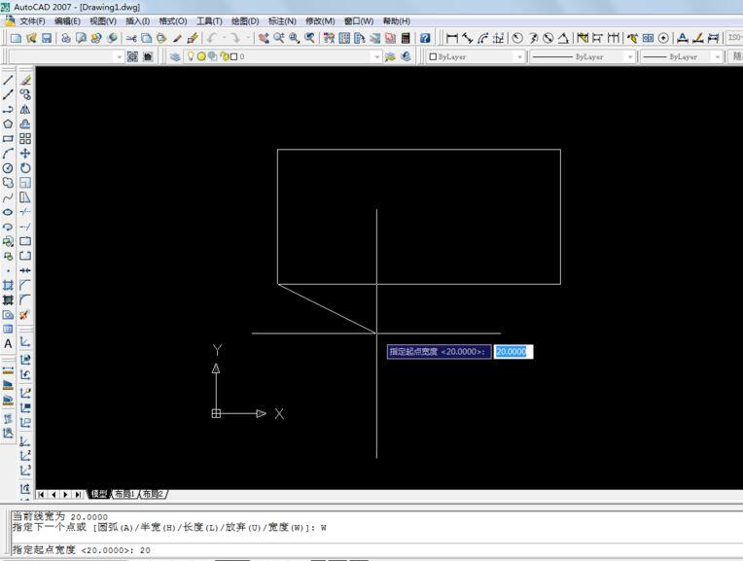
Task: Switch to the 布局2 tab
Action: tap(153, 494)
